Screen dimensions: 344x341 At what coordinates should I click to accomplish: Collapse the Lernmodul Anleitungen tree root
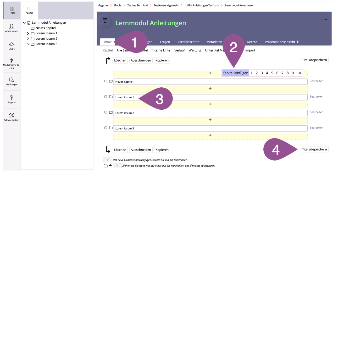pos(24,23)
